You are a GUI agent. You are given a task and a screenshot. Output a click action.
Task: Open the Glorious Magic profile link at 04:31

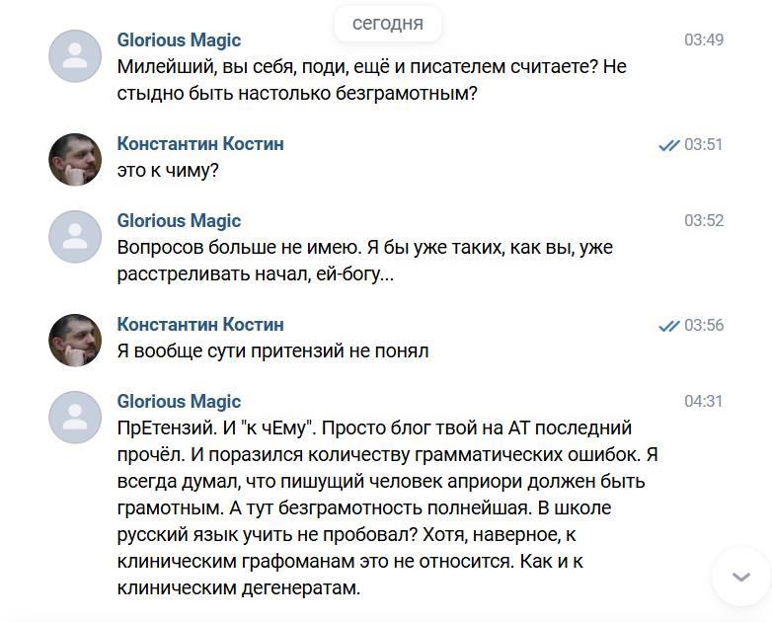pos(179,402)
